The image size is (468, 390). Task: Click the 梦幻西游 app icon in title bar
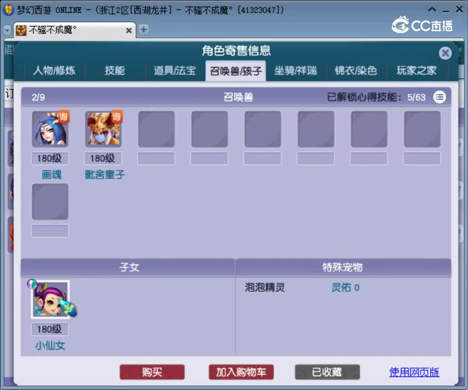point(8,10)
